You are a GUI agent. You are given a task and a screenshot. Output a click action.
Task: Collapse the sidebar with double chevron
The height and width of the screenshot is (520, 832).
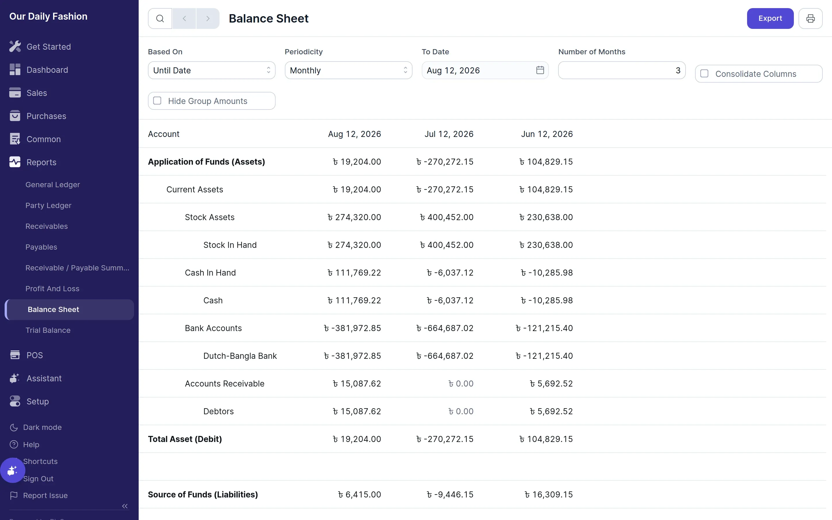[x=125, y=506]
